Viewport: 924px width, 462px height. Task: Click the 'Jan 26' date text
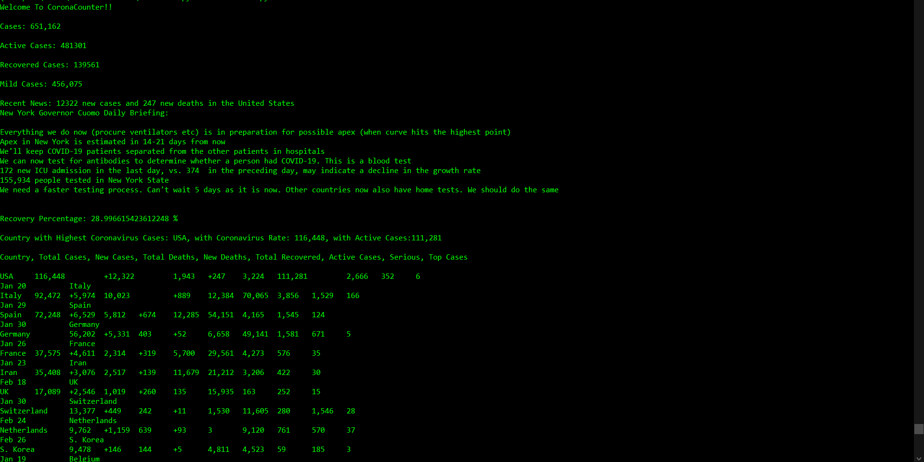[x=13, y=344]
